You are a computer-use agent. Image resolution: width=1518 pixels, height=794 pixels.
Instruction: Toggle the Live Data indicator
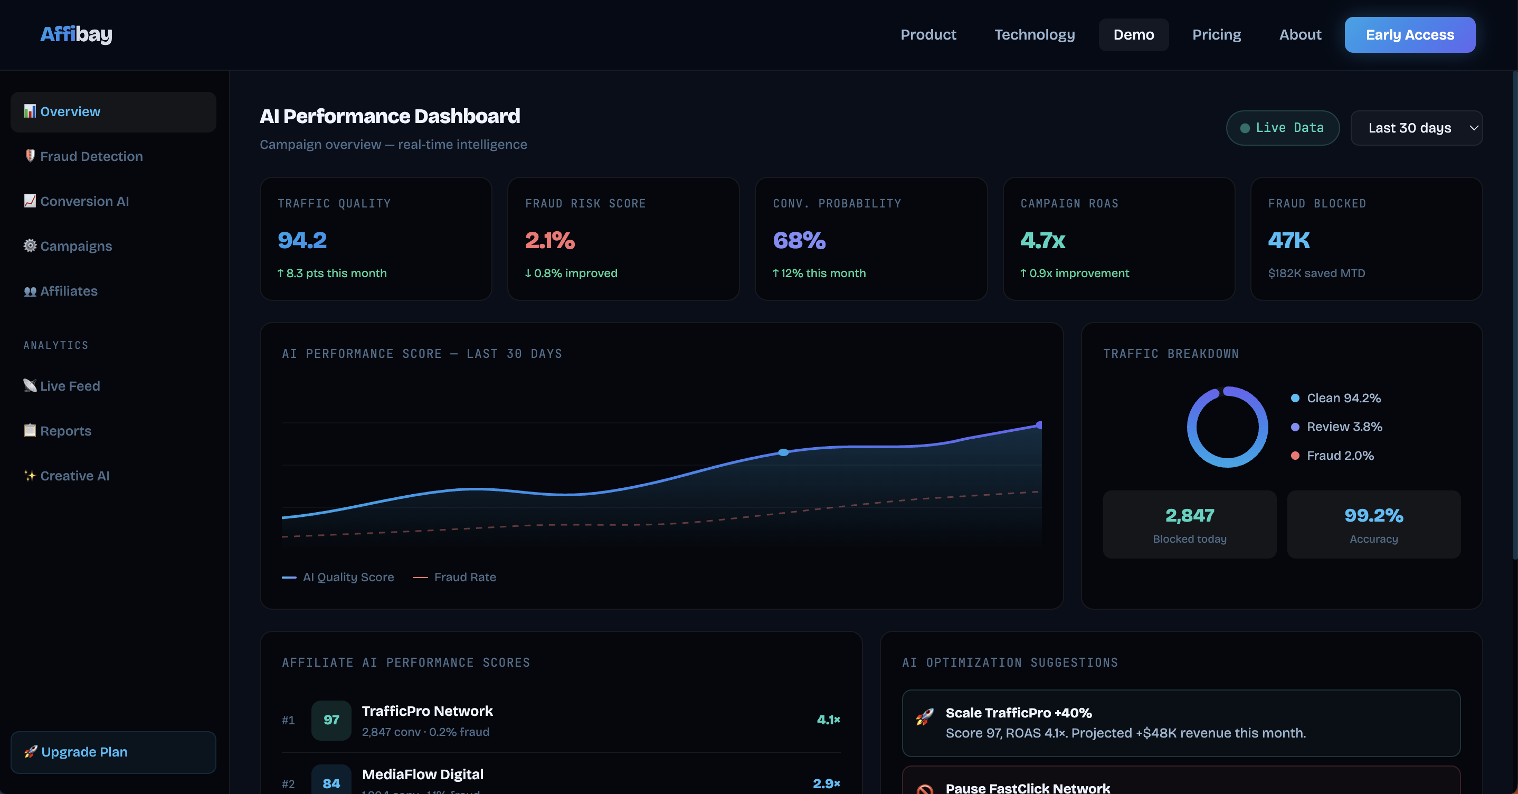click(1282, 128)
